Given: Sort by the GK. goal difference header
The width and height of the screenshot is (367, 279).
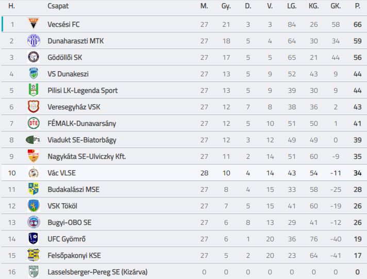Looking at the screenshot, I should [x=336, y=6].
